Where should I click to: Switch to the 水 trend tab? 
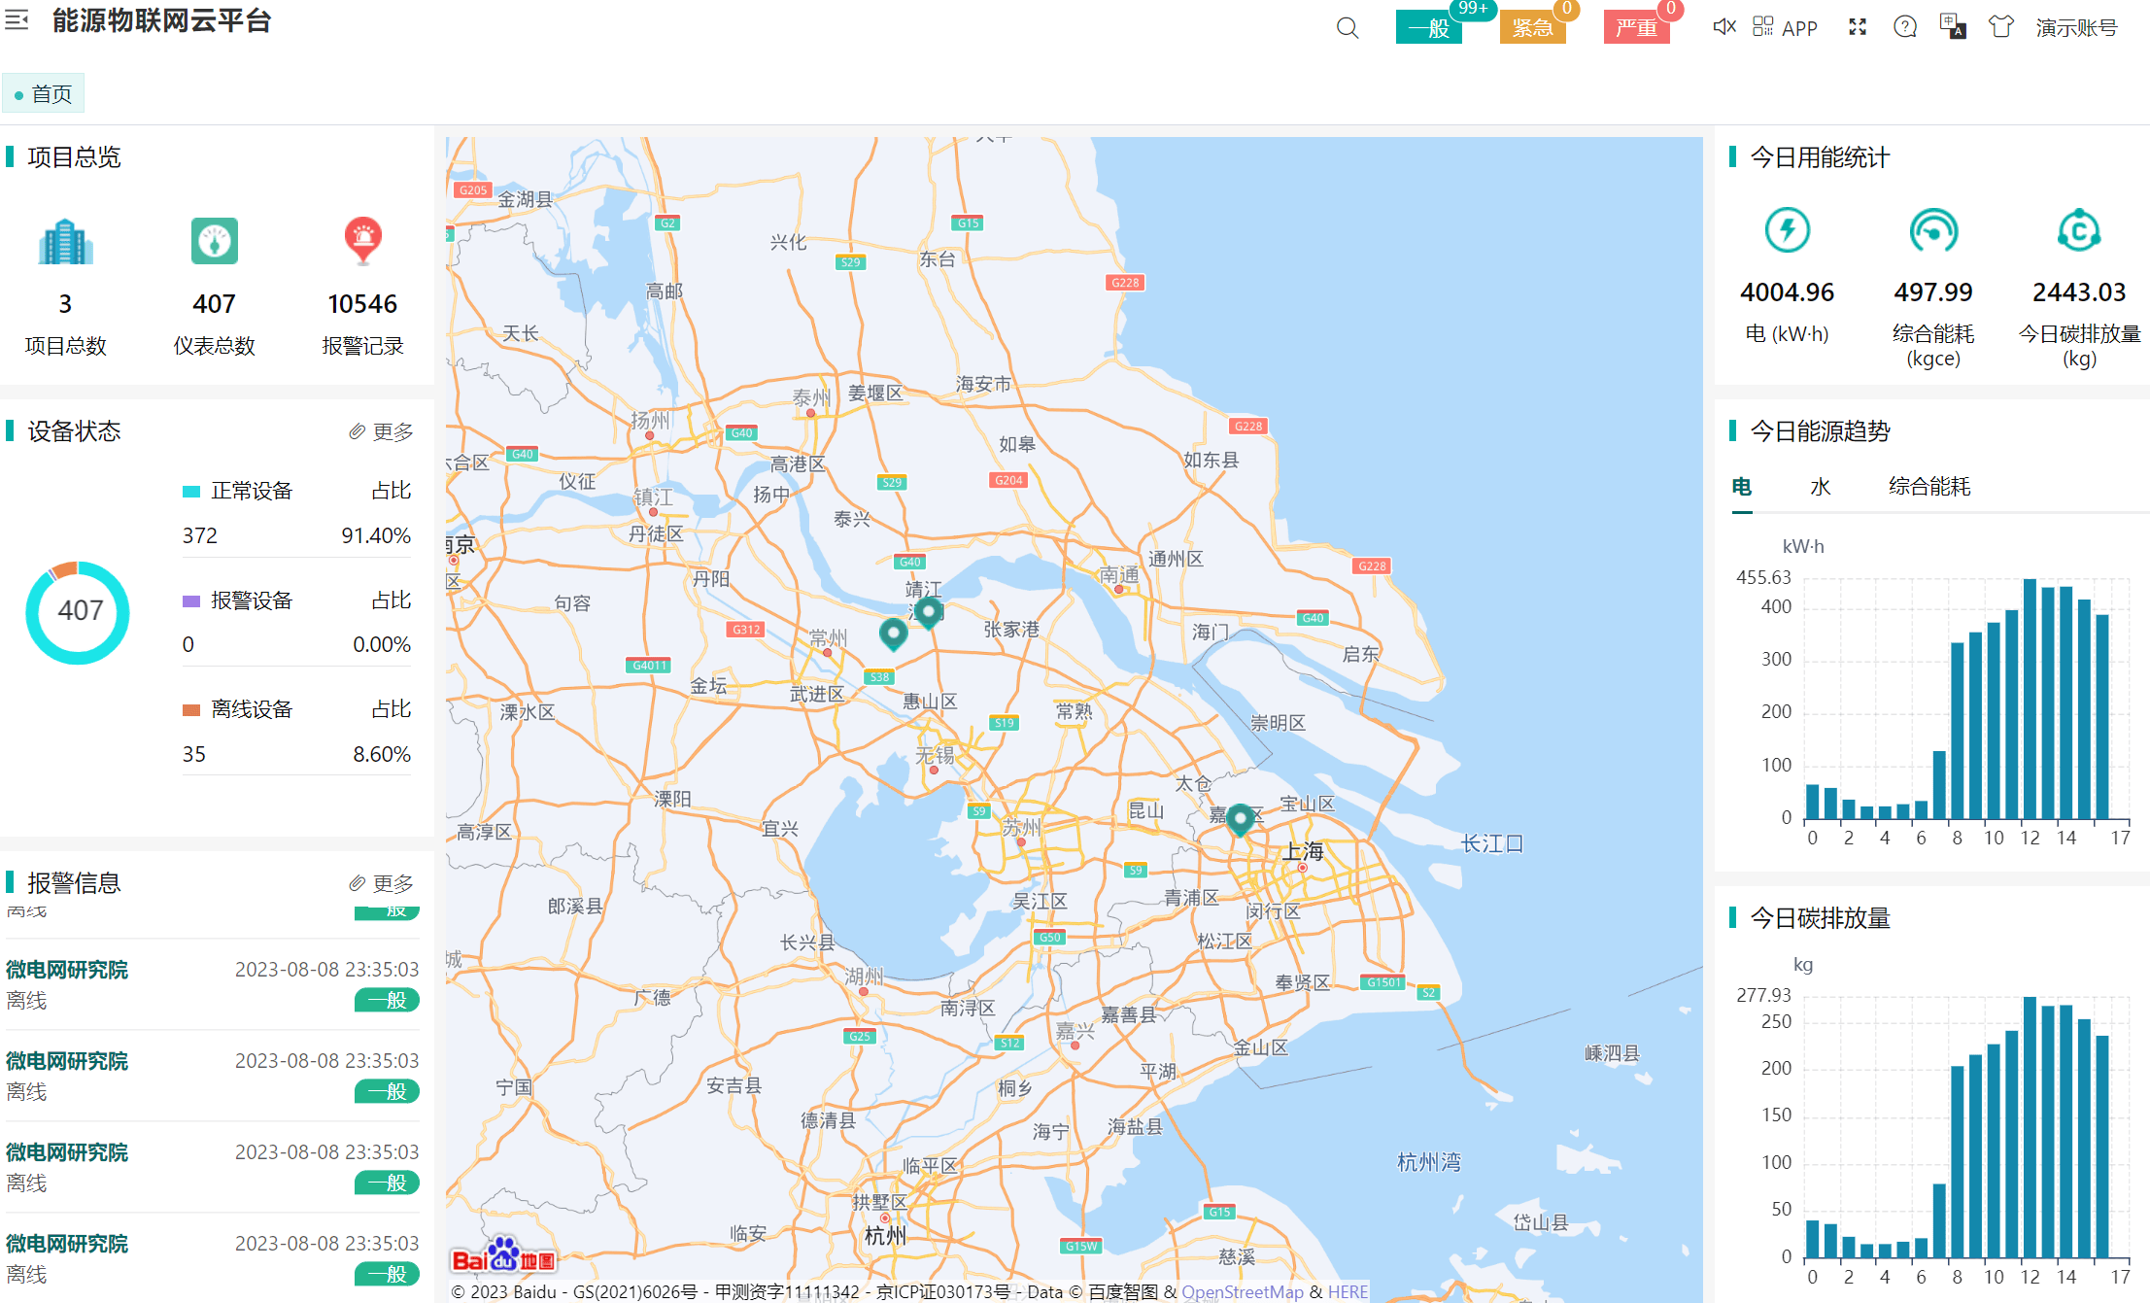pyautogui.click(x=1821, y=487)
